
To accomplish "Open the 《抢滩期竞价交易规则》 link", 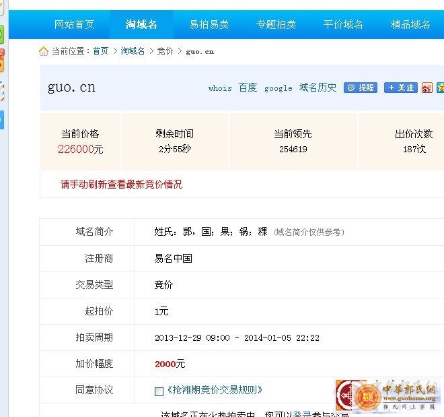I will pyautogui.click(x=215, y=390).
